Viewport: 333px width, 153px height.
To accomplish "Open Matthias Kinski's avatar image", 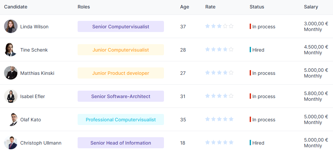I will [11, 73].
